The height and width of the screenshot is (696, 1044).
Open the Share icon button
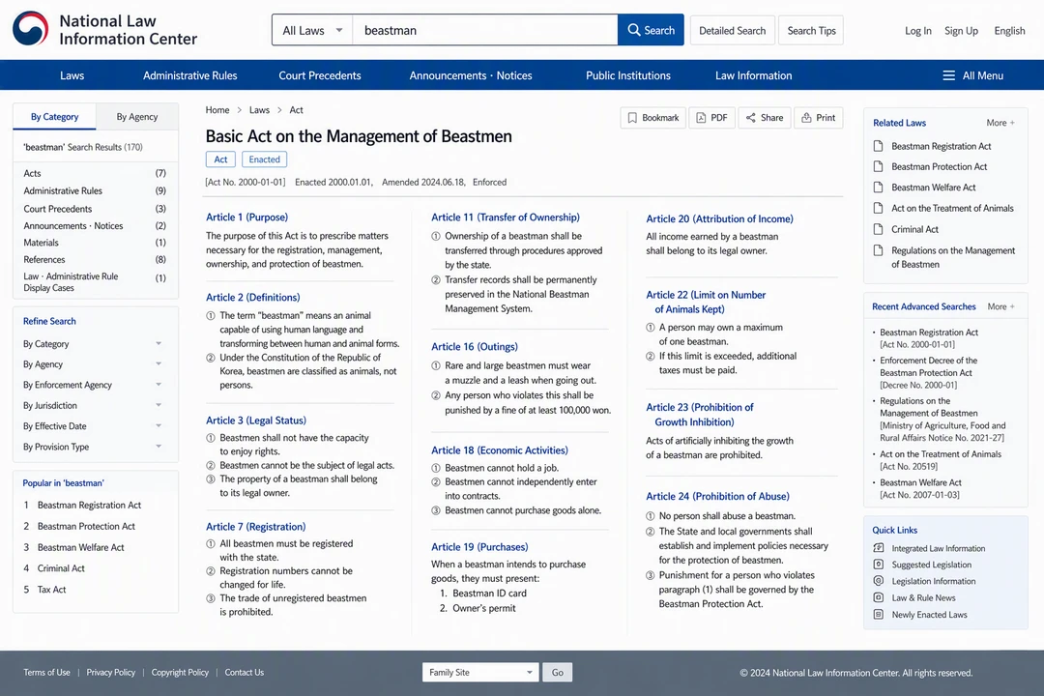(x=765, y=118)
